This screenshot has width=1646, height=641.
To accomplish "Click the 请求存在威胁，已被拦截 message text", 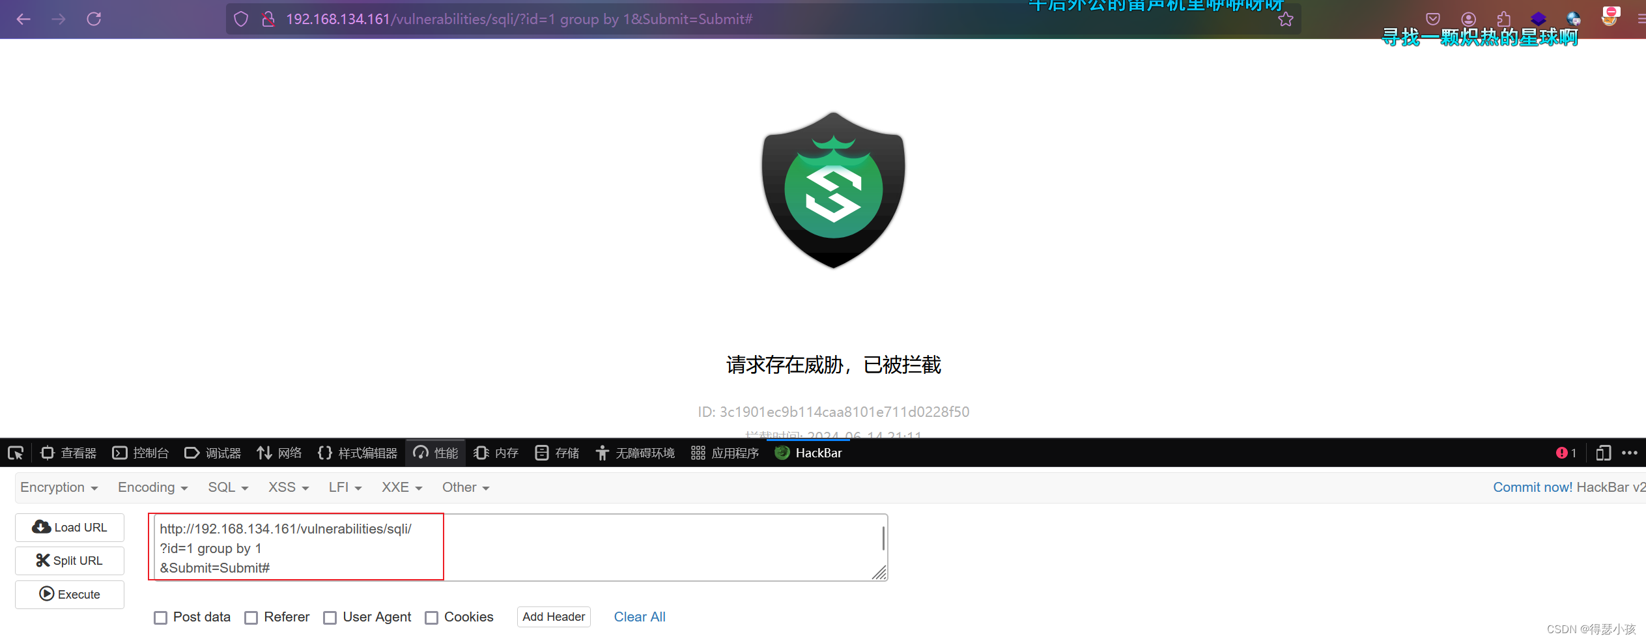I will coord(833,365).
